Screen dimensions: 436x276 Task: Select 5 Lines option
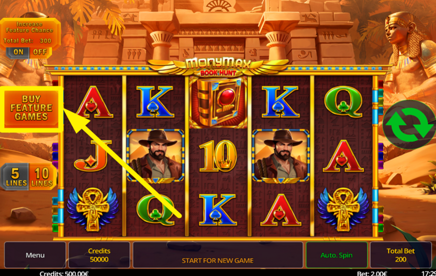(x=16, y=177)
